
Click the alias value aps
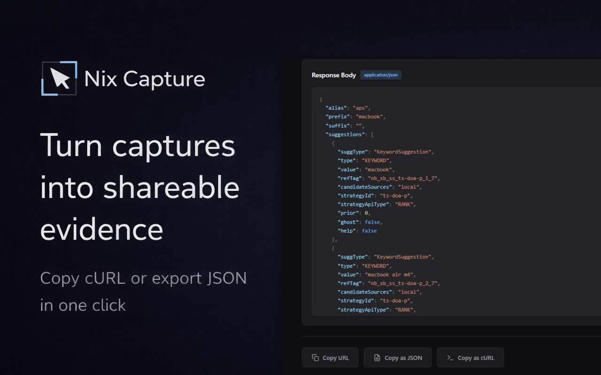point(361,107)
